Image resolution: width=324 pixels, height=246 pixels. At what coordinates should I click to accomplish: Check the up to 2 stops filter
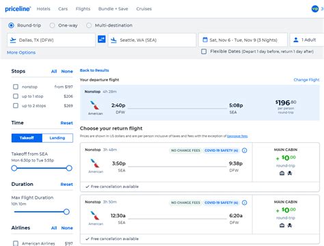[16, 106]
